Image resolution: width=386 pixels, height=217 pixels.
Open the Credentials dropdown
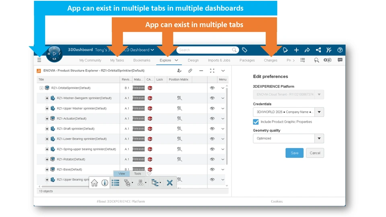[319, 112]
